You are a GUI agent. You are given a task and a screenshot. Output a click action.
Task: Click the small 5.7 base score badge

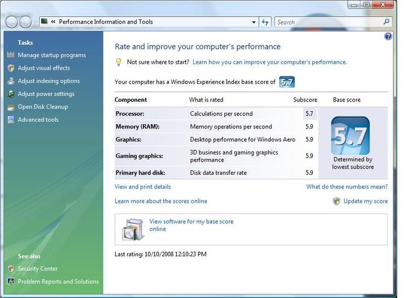point(287,82)
